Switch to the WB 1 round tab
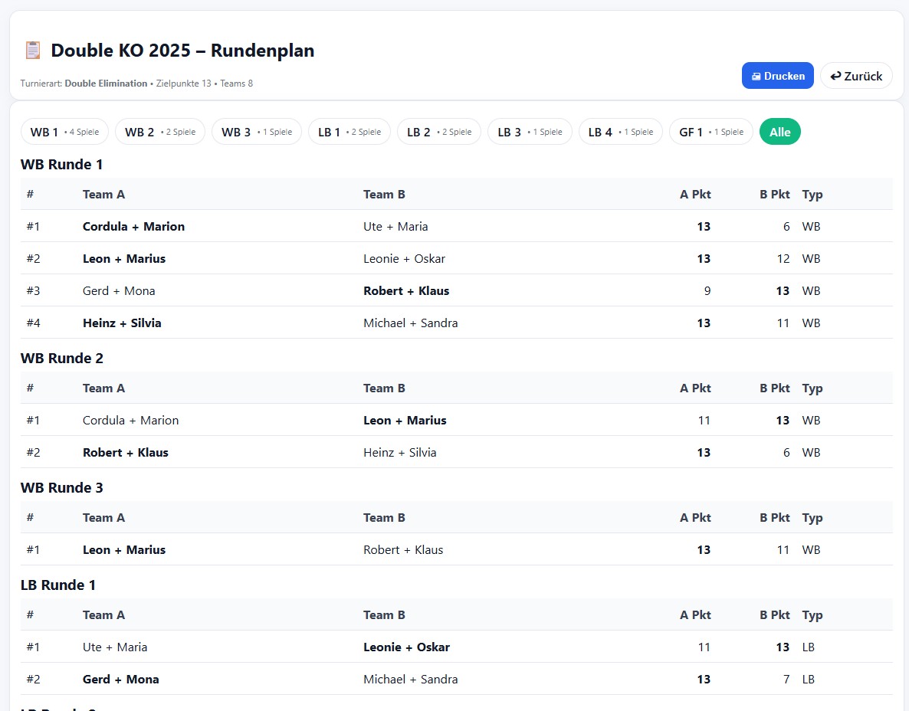 [x=64, y=132]
